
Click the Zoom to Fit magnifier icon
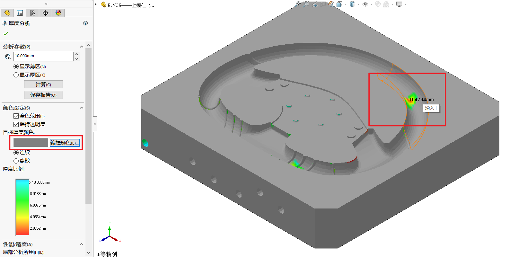click(298, 4)
